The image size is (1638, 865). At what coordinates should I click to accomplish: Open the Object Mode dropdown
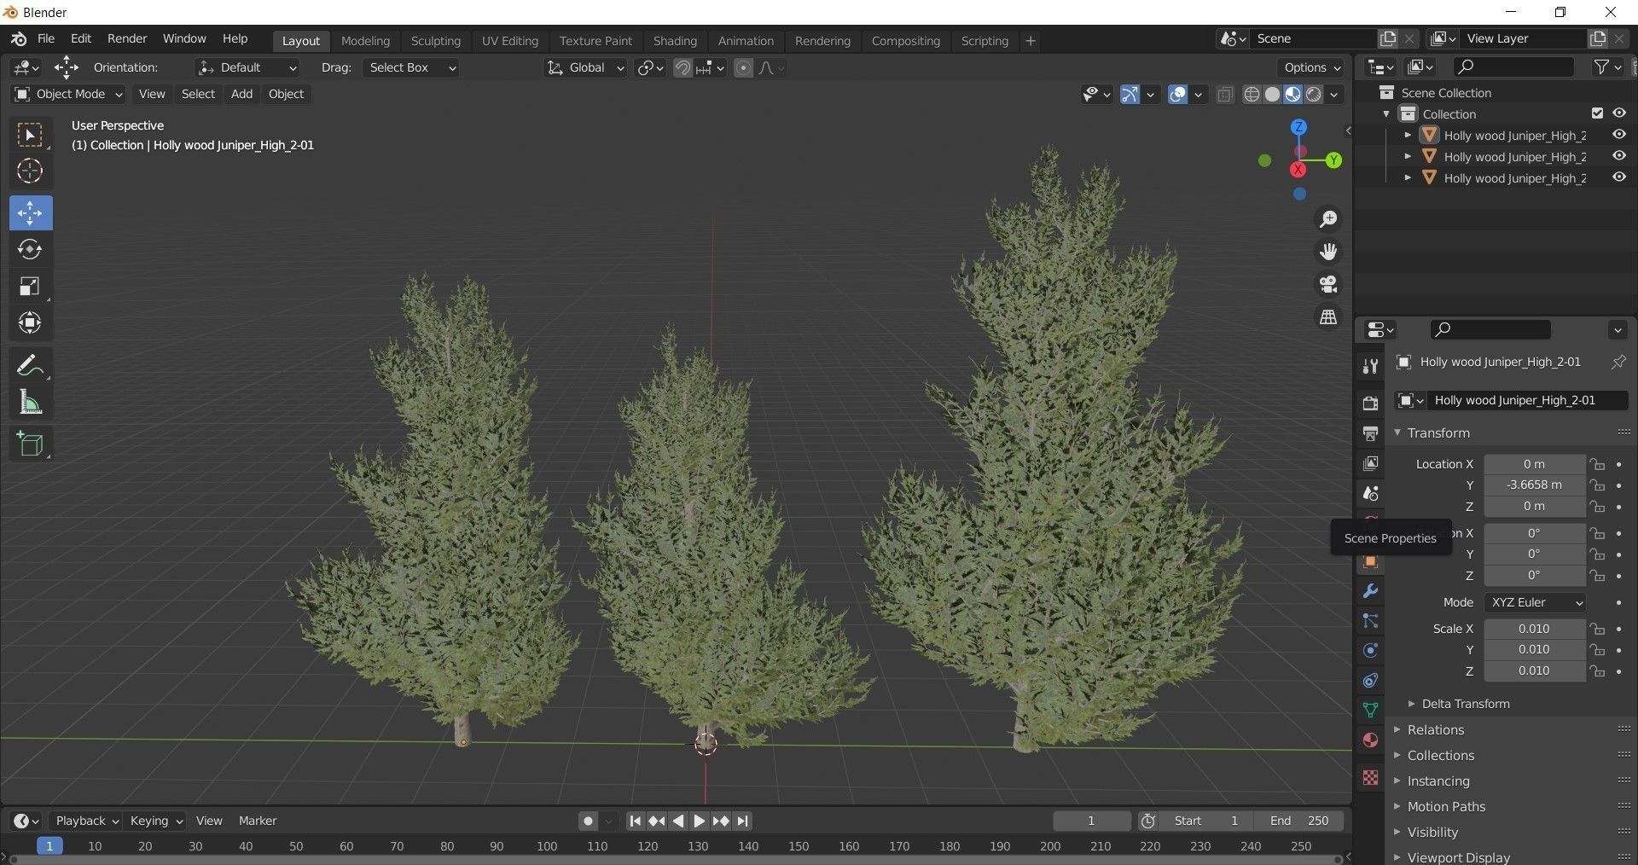[68, 94]
